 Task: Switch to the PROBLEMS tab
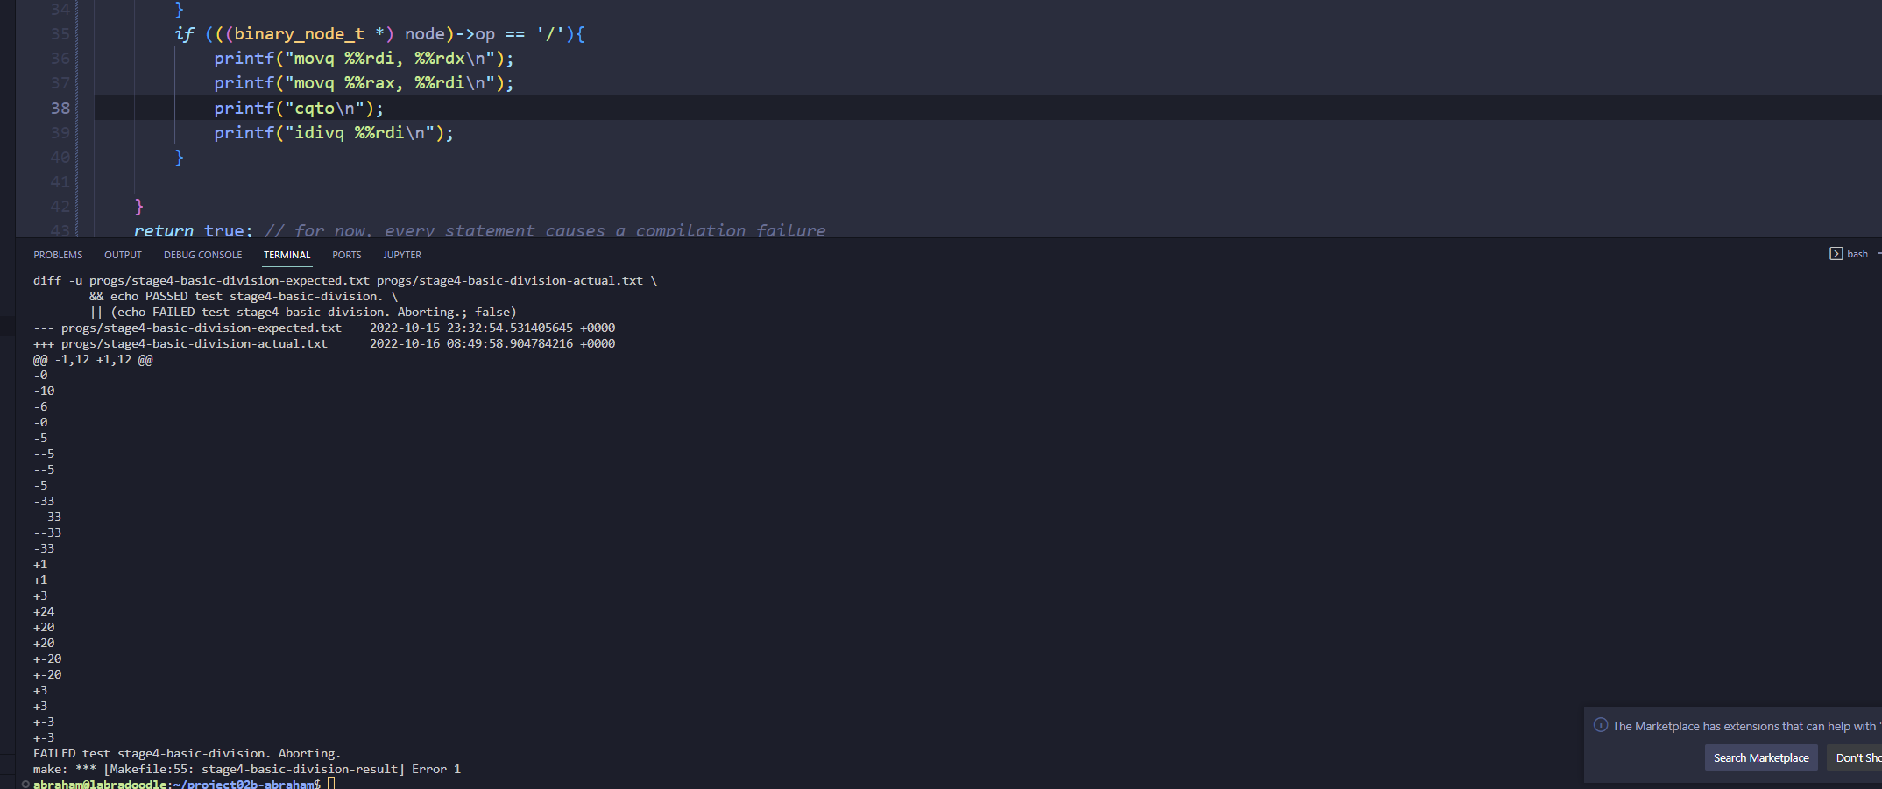pos(58,255)
